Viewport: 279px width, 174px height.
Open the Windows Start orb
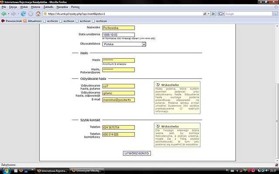(x=6, y=171)
